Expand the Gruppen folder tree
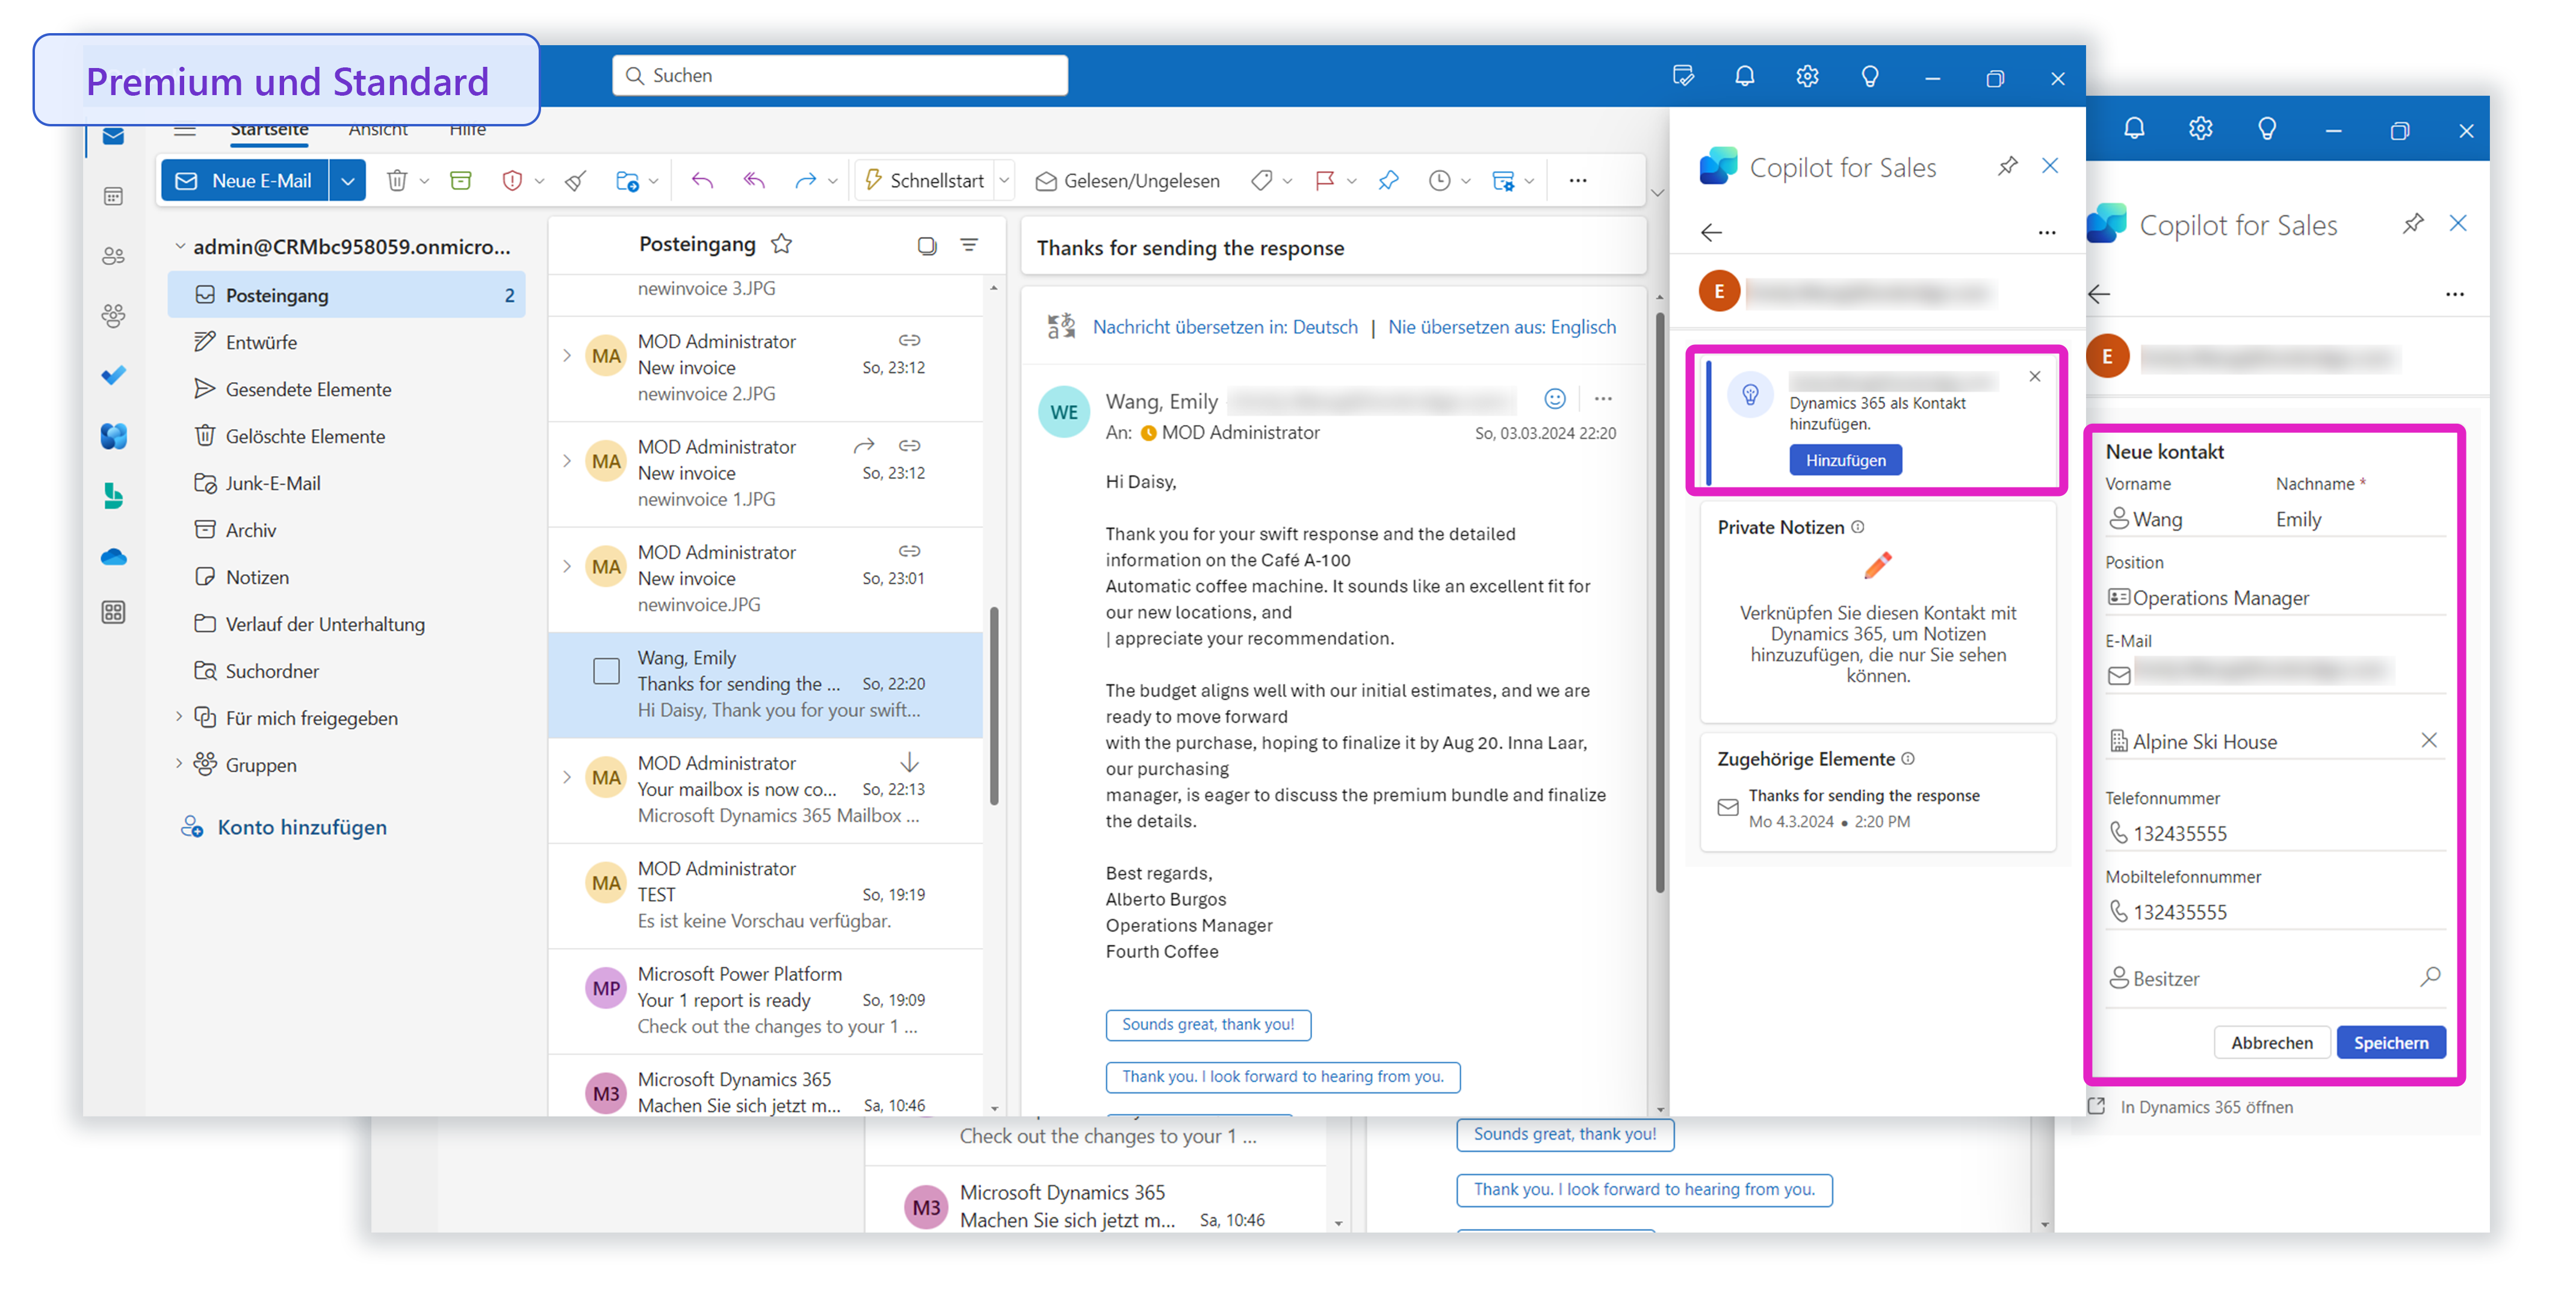2576x1300 pixels. (x=179, y=765)
